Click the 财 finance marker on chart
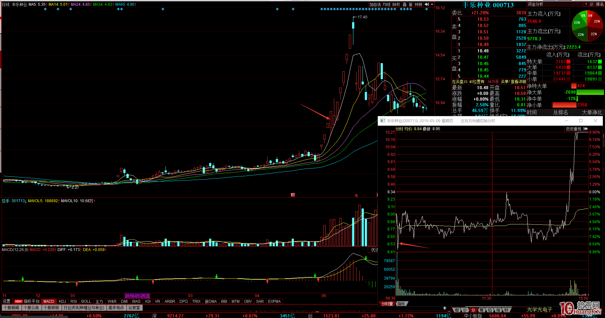 point(293,195)
